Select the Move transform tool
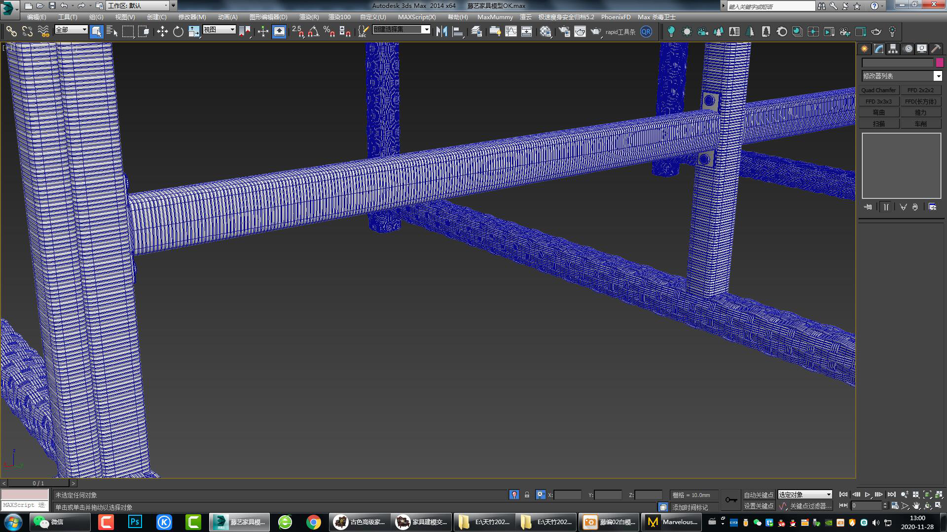 coord(162,32)
